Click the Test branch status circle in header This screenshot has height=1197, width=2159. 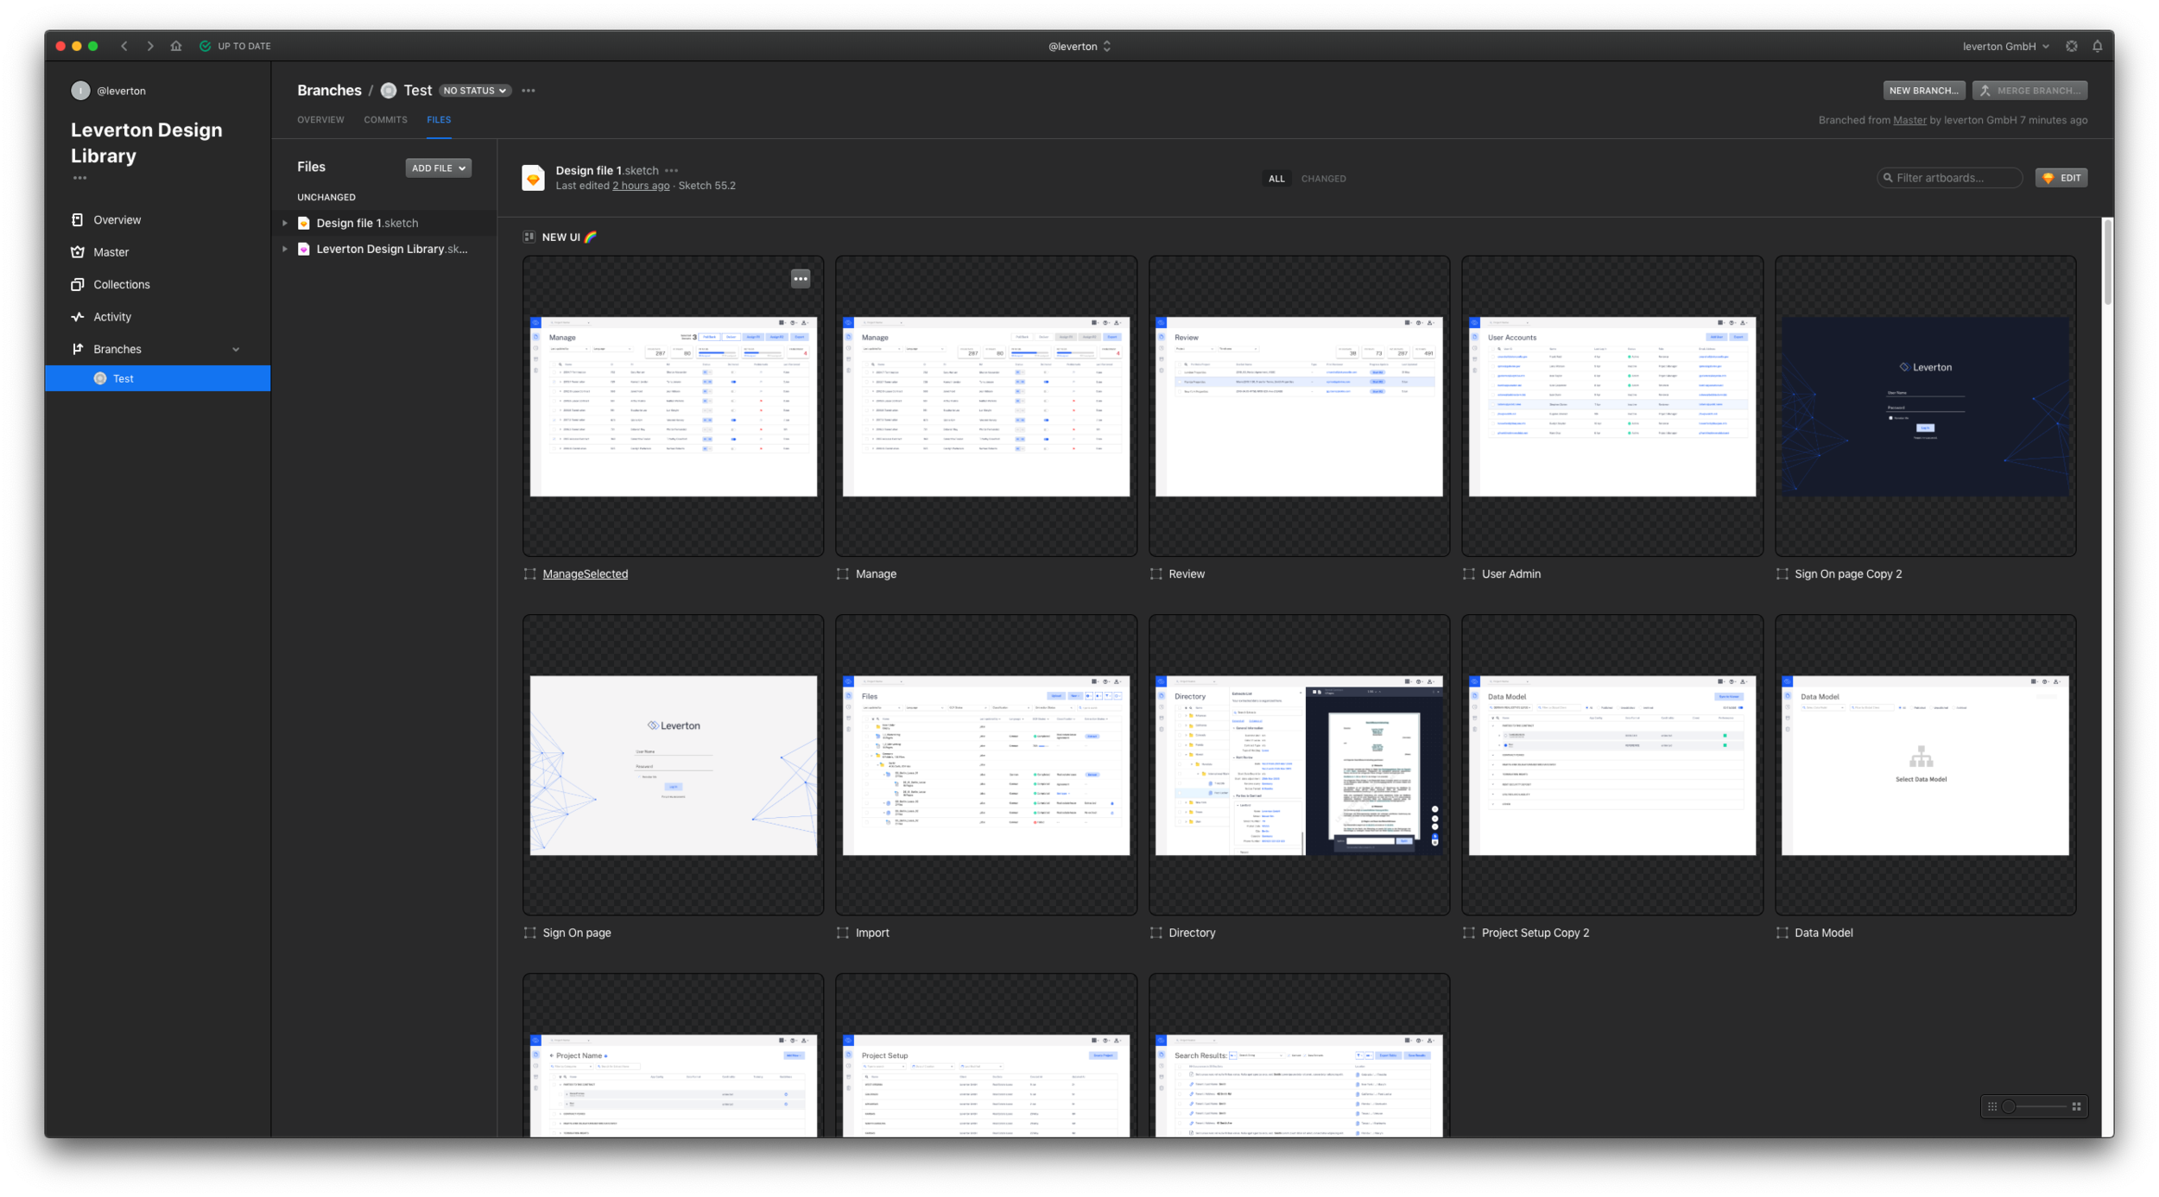389,91
